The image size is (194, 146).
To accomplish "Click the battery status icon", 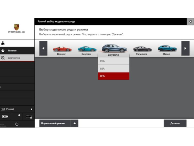I will click(x=5, y=117).
